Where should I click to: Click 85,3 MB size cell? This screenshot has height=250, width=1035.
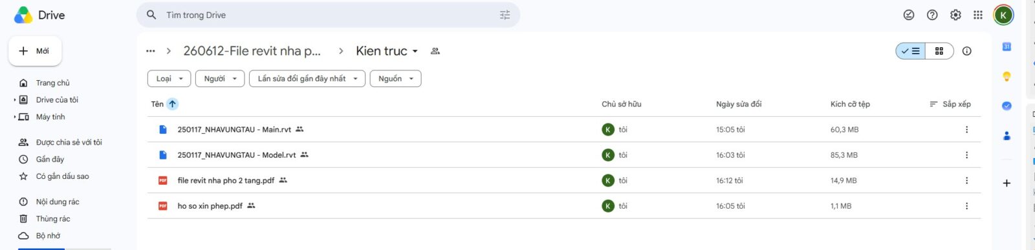(844, 155)
